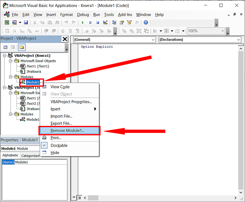Collapse the VBAProject (Книга1) tree node
This screenshot has width=245, height=202.
(x=4, y=56)
